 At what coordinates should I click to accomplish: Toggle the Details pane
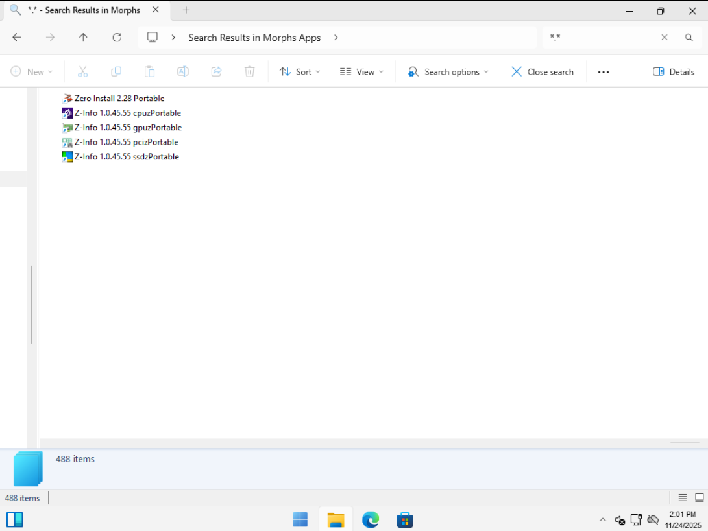point(674,72)
